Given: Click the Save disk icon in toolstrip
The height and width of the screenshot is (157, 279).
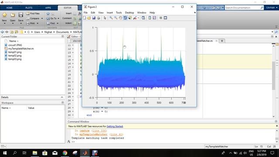Looking at the screenshot, I should [x=20, y=15].
